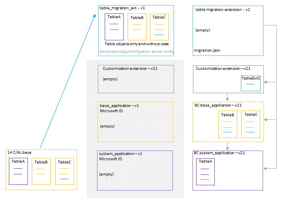Click the migration.json label
Image resolution: width=284 pixels, height=201 pixels.
207,50
